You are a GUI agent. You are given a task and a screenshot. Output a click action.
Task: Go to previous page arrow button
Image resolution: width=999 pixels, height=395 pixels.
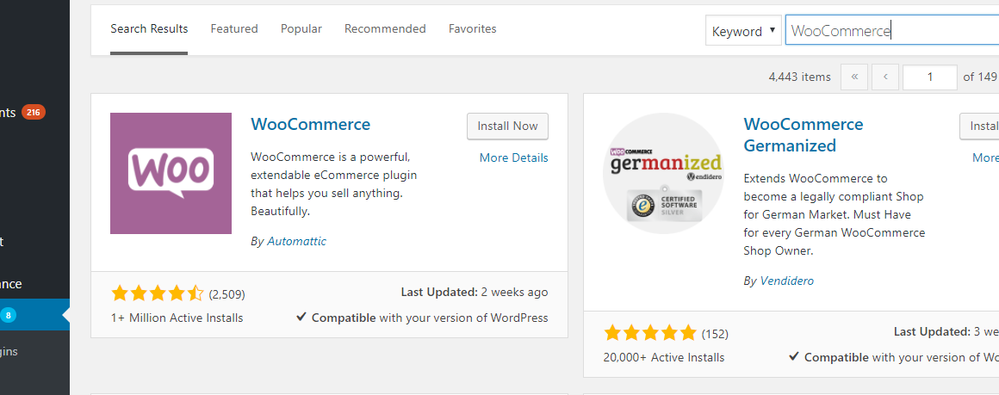(885, 77)
